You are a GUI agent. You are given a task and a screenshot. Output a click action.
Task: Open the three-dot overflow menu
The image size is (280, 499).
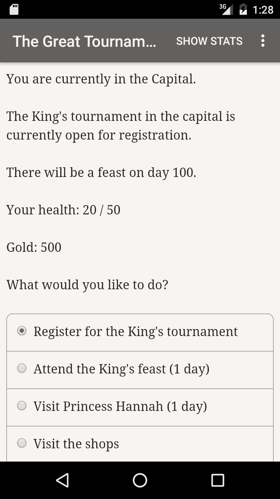click(x=263, y=41)
